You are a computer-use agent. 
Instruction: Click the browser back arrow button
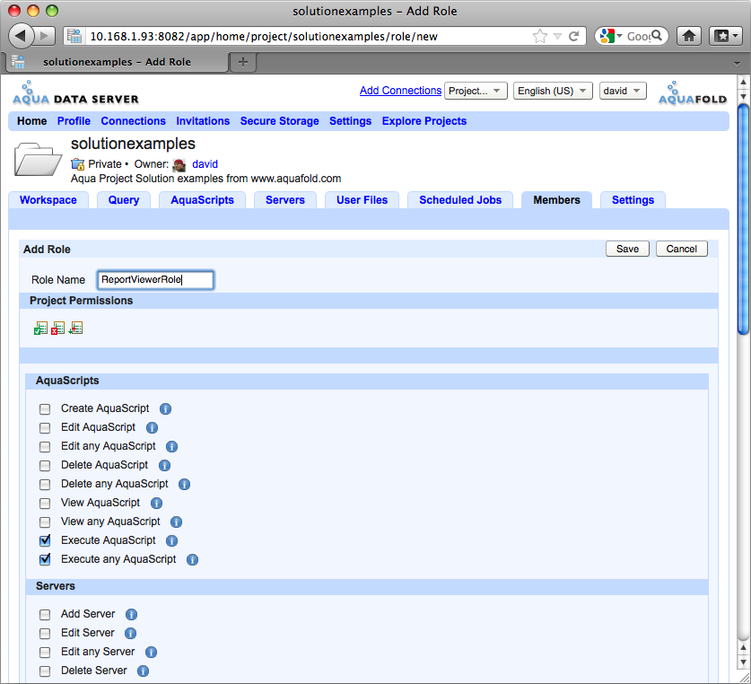tap(22, 36)
